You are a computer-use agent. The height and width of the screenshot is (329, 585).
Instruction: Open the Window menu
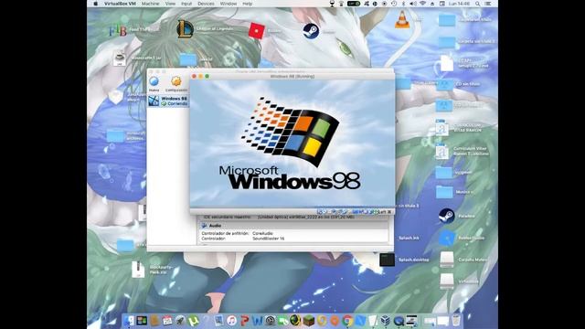point(229,4)
